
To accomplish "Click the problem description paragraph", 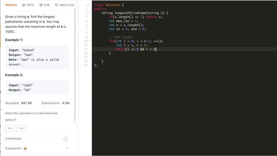I will (35, 24).
